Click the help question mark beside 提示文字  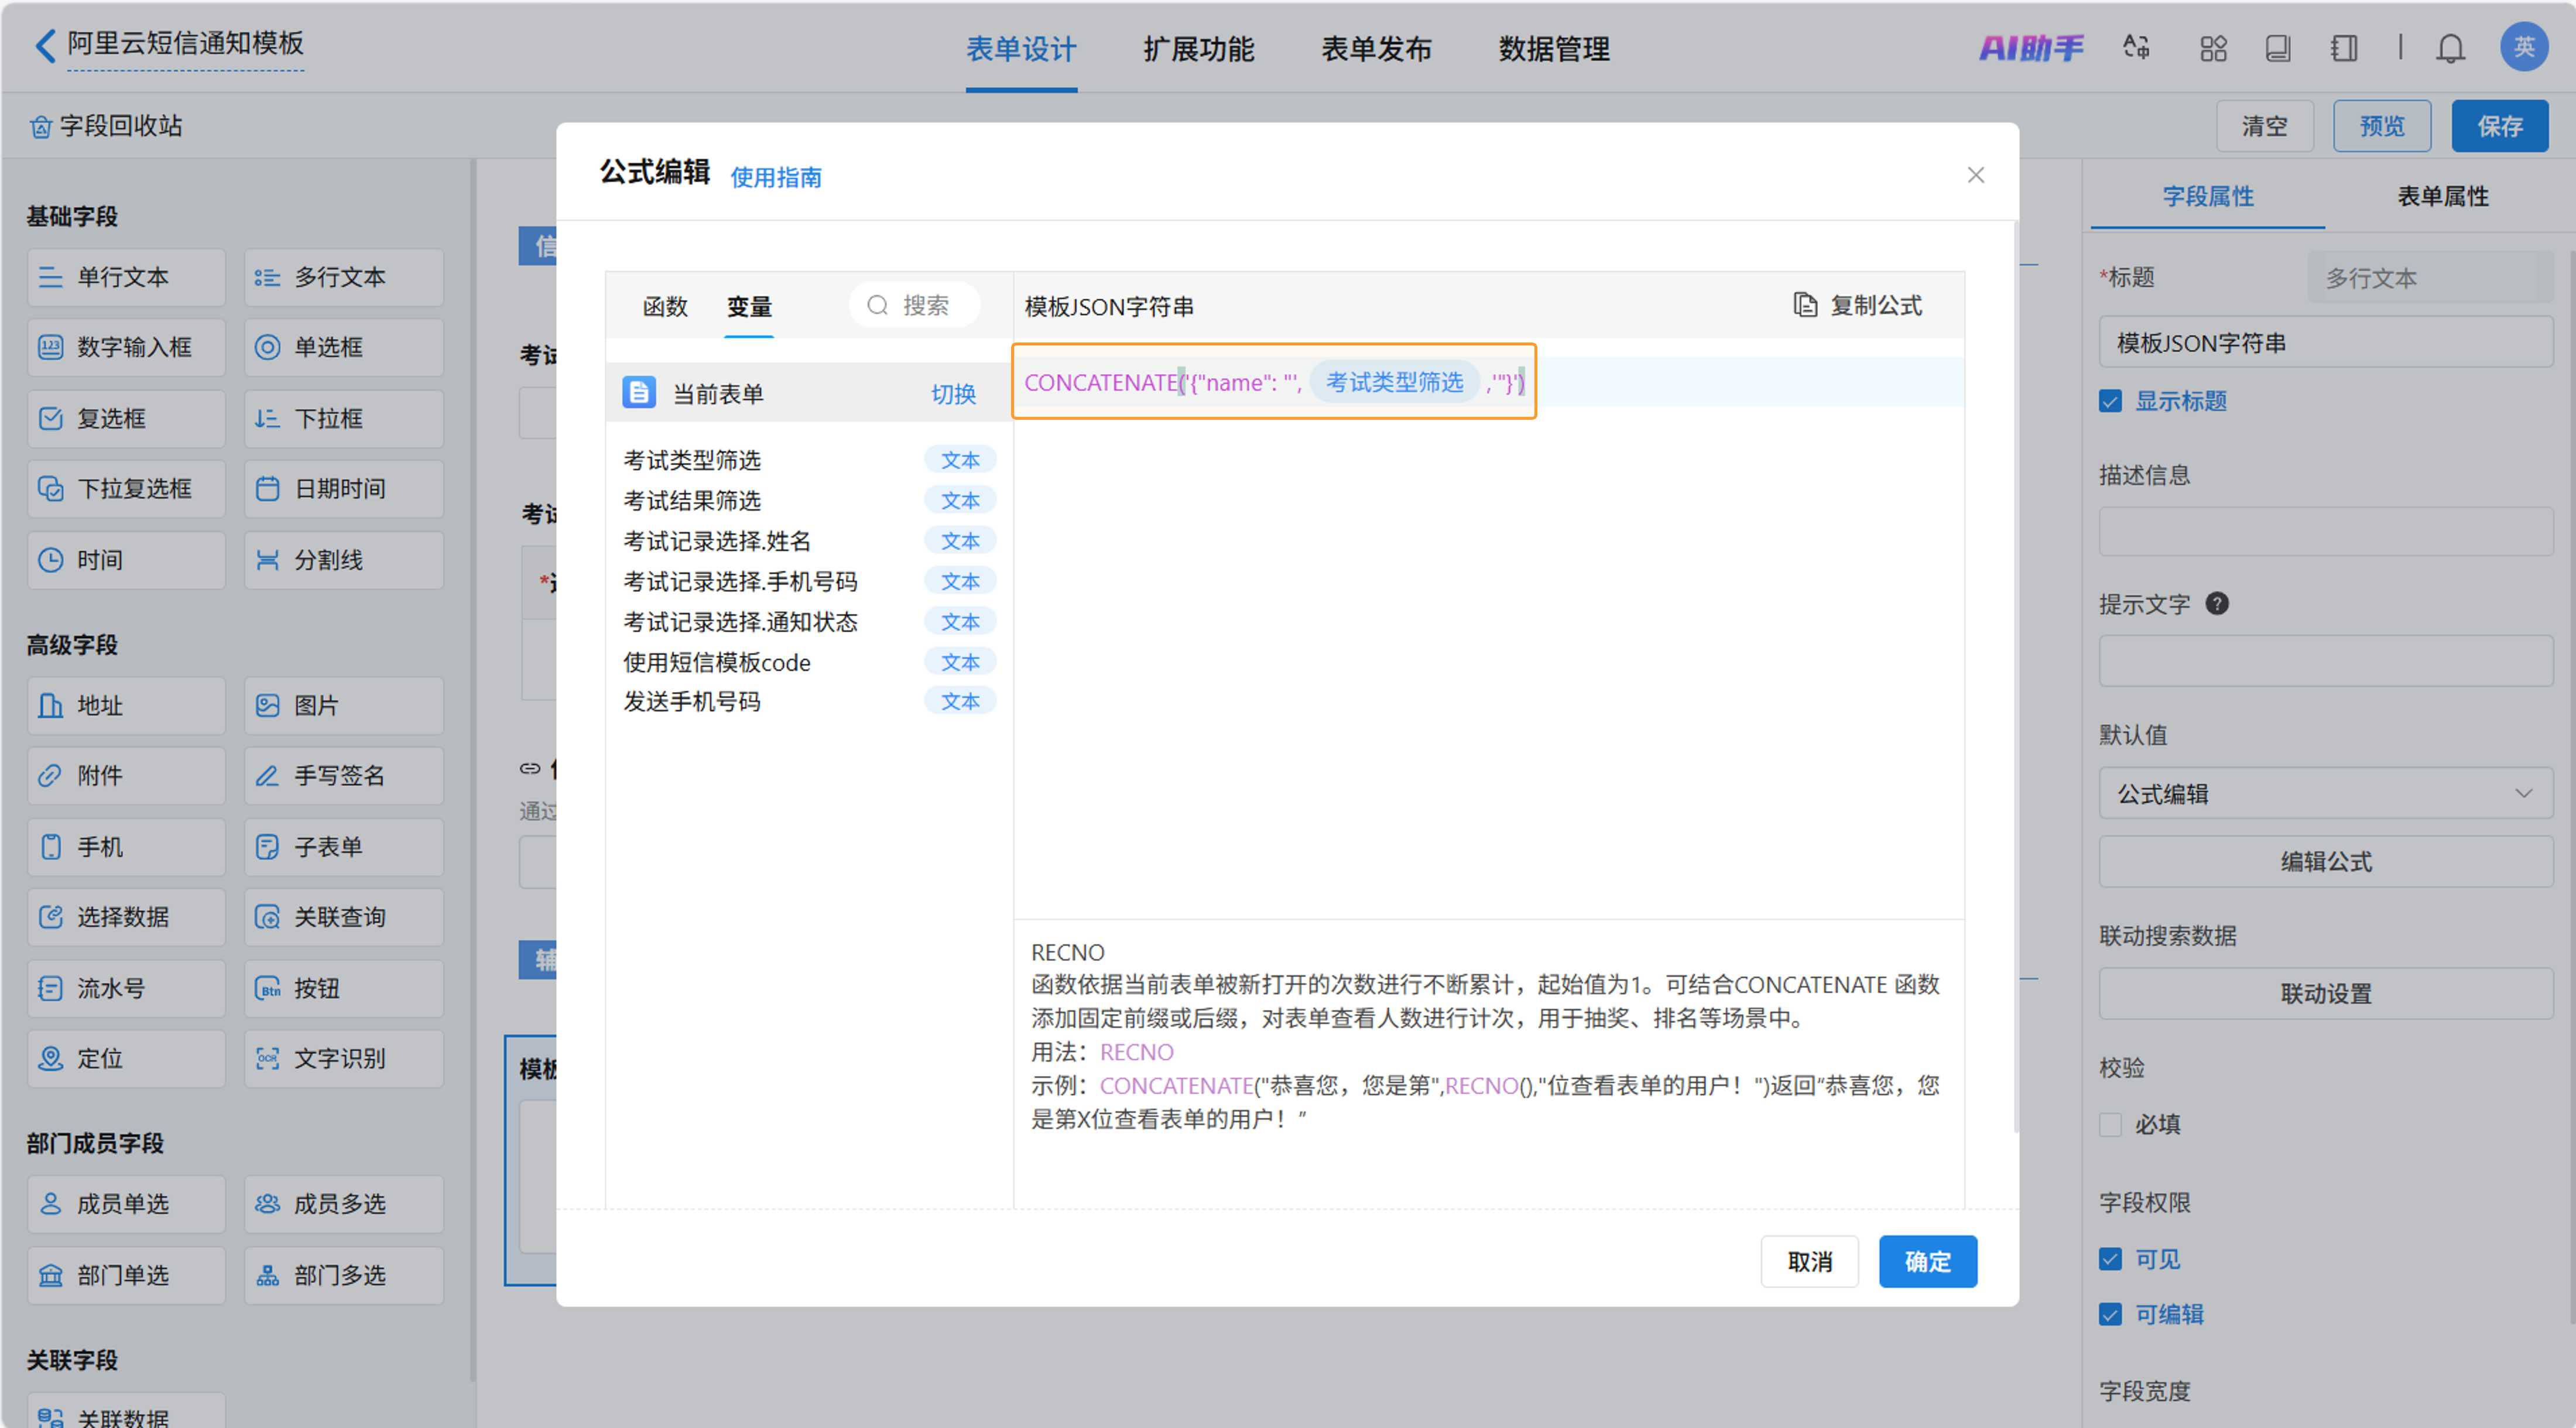coord(2216,604)
